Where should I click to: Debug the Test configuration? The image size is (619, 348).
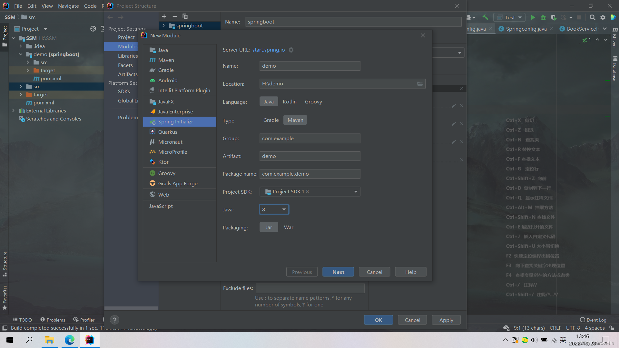tap(543, 17)
